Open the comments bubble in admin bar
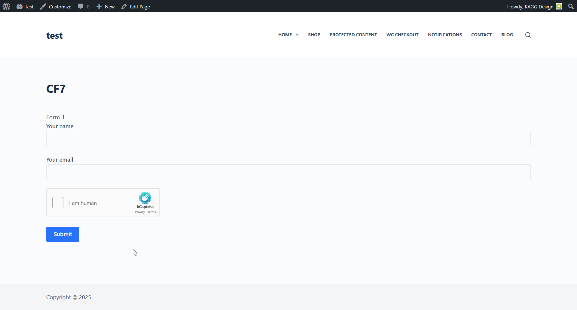The image size is (577, 310). coord(81,6)
